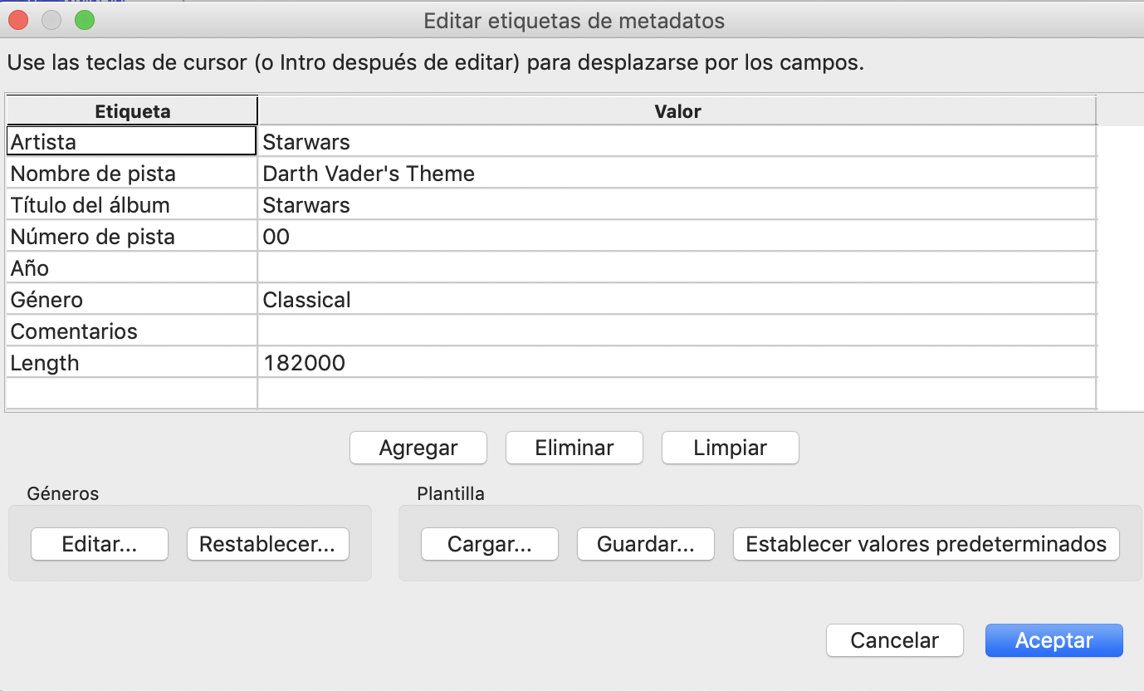Image resolution: width=1144 pixels, height=691 pixels.
Task: Select the 'Título del álbum' label cell
Action: point(131,205)
